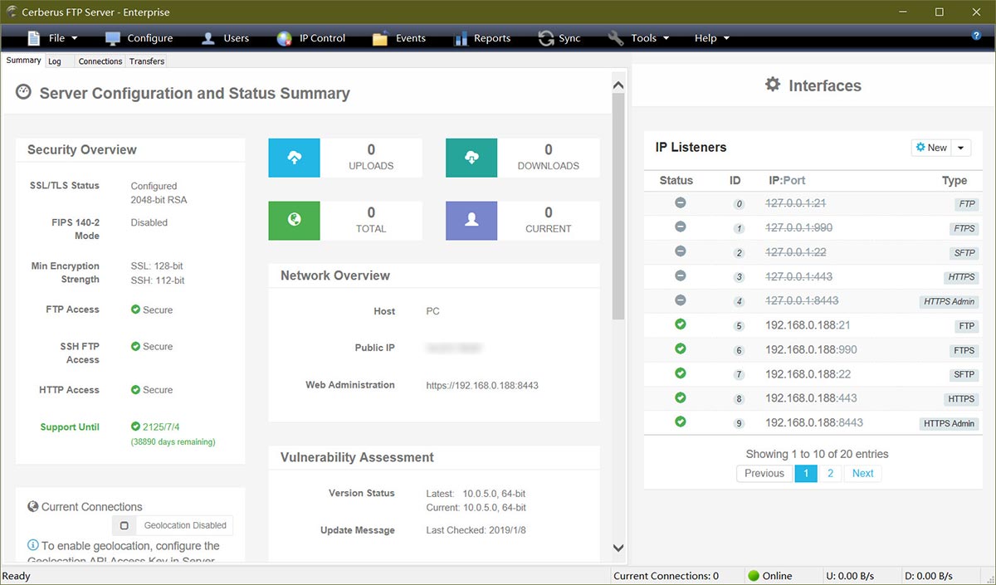The image size is (996, 585).
Task: Click the geolocation info icon
Action: [33, 545]
